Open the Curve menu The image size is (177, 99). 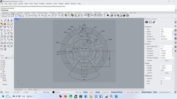[15, 4]
